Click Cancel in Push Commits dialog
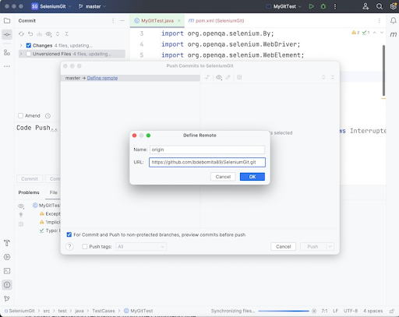Image resolution: width=399 pixels, height=317 pixels. click(x=283, y=246)
